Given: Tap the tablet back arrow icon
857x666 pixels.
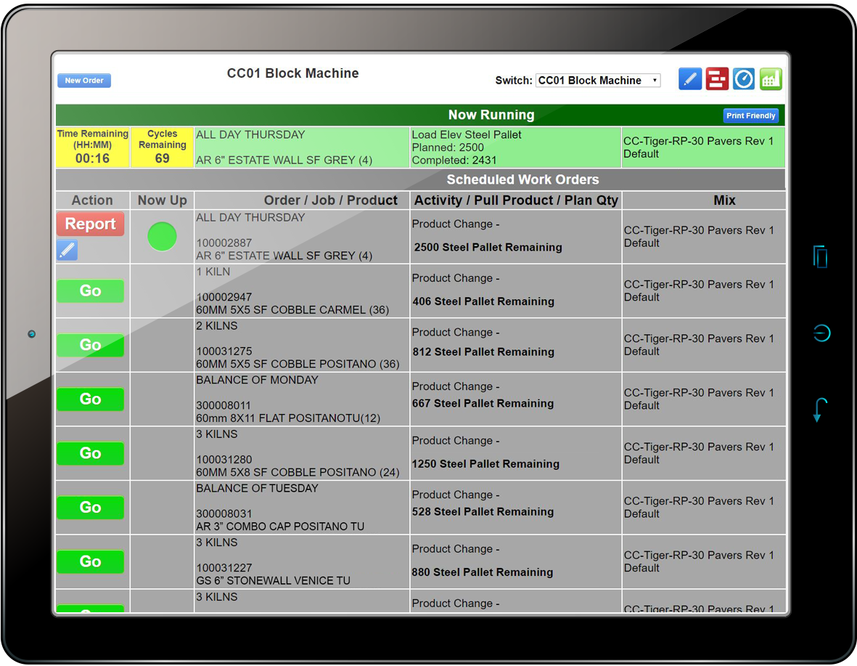Looking at the screenshot, I should [819, 410].
